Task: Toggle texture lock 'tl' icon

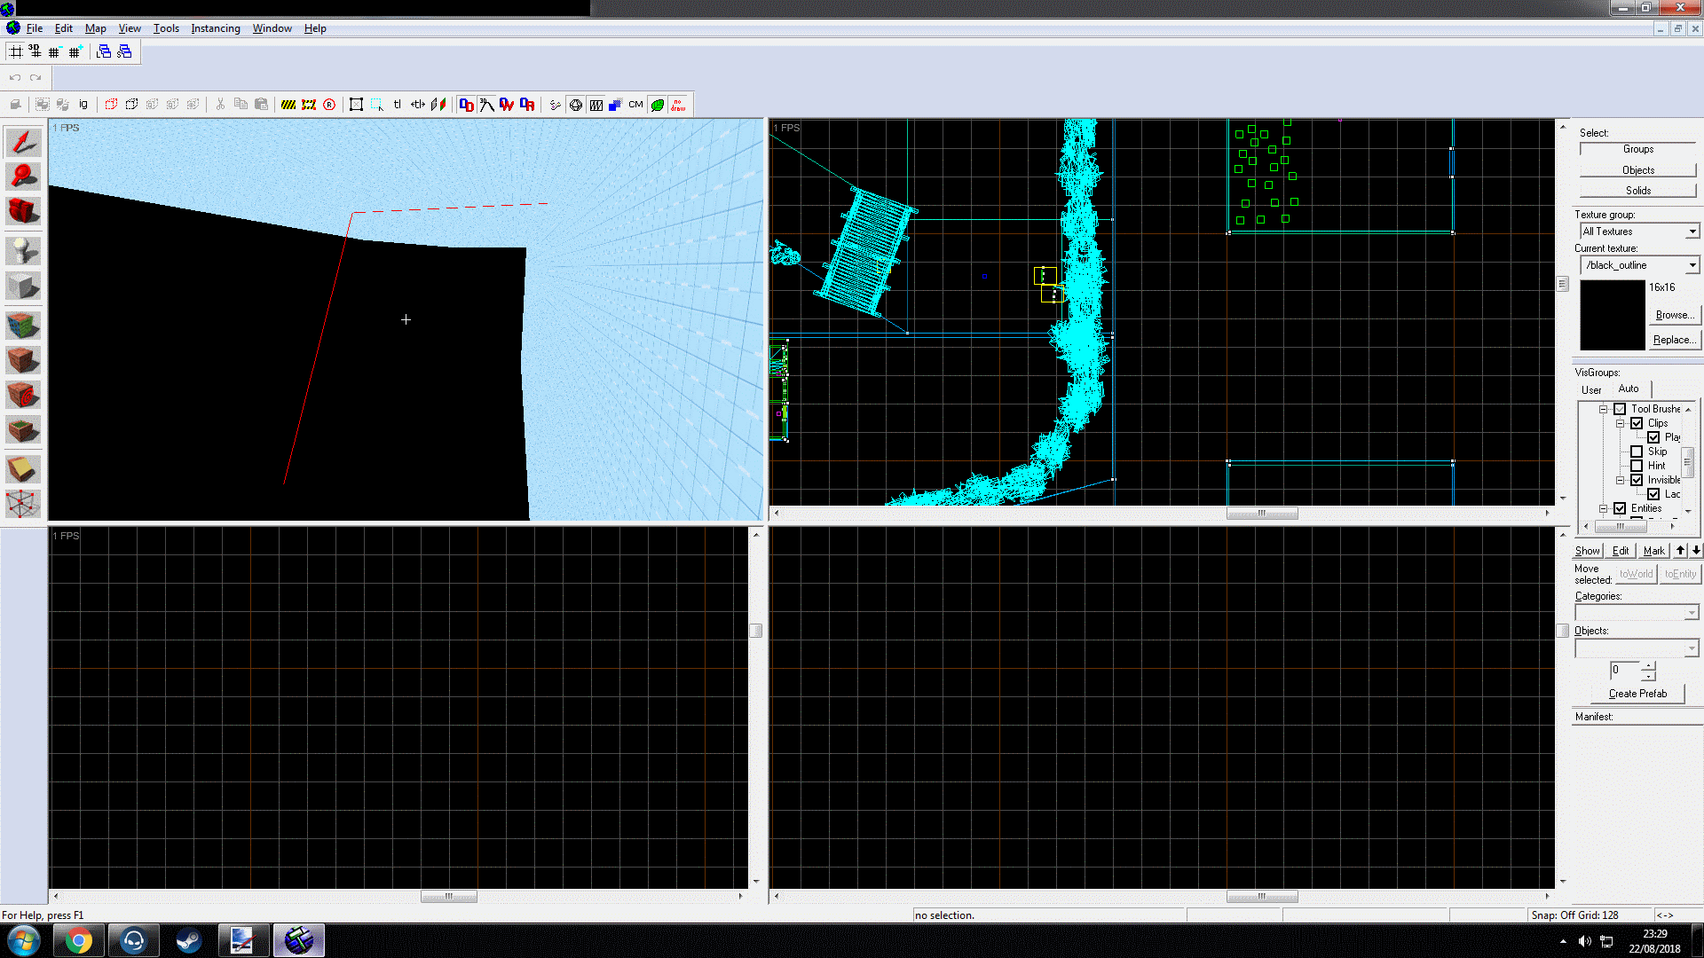Action: tap(398, 105)
